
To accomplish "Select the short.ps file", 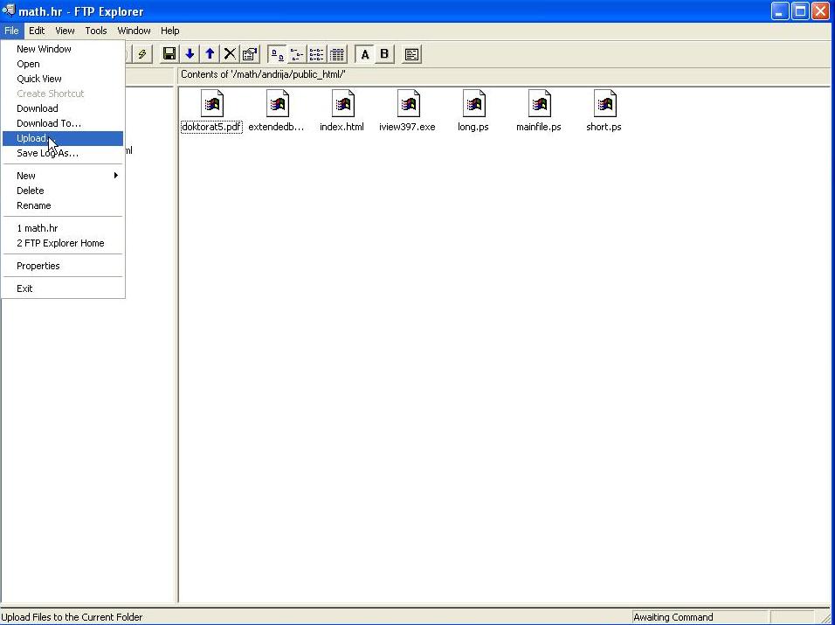I will [x=604, y=111].
